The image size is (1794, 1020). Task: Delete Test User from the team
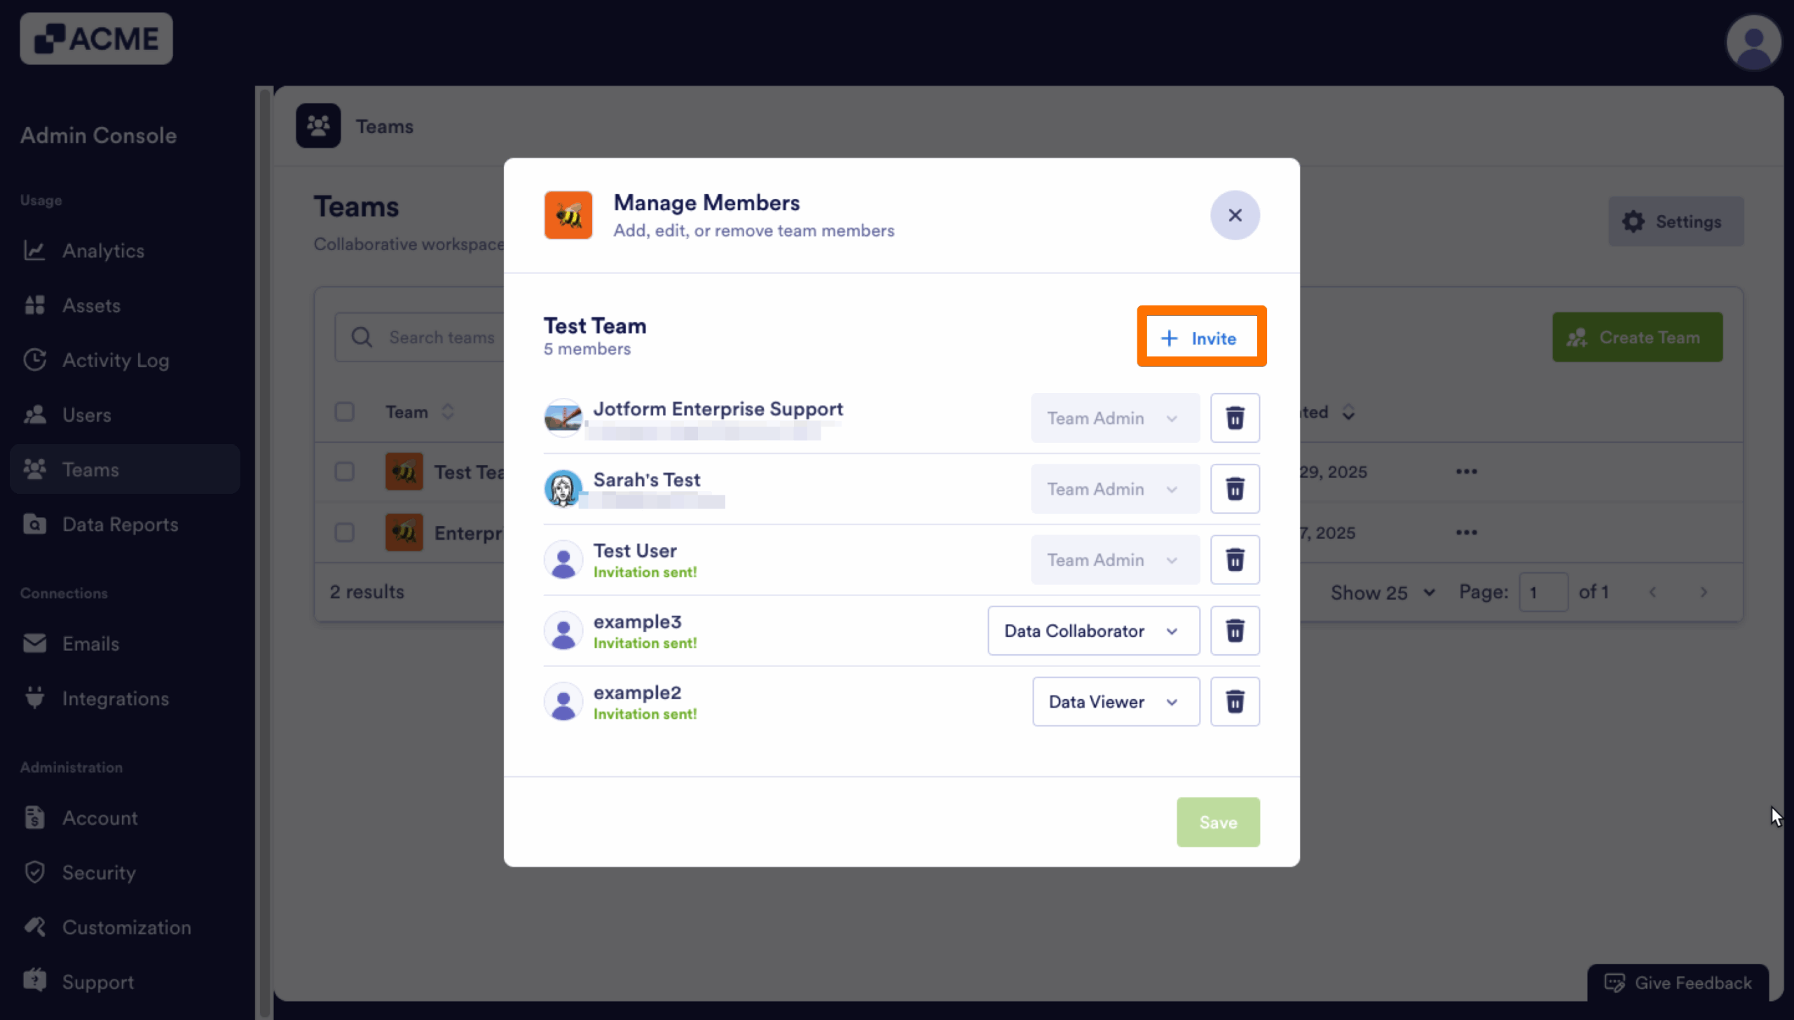click(1235, 560)
